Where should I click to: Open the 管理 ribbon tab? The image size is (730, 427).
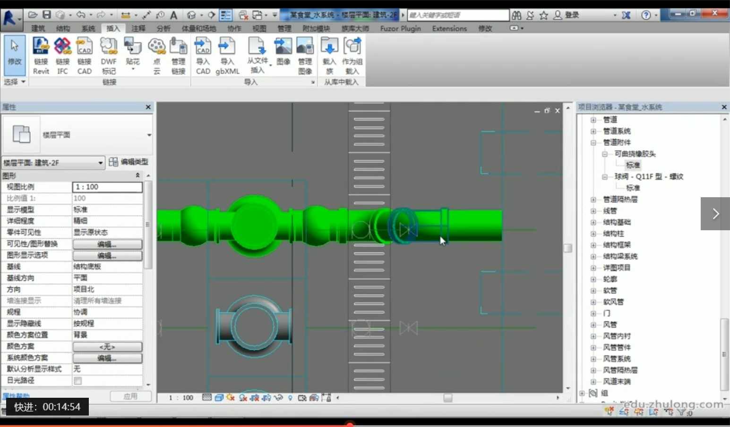point(284,28)
